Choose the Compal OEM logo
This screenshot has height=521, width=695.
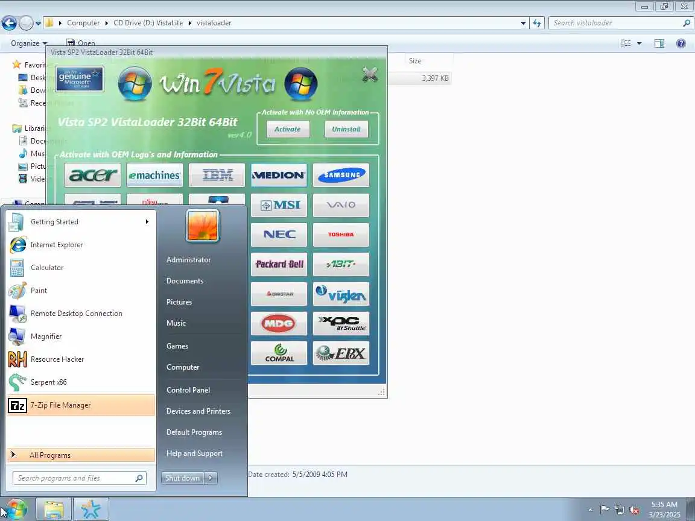pyautogui.click(x=279, y=353)
